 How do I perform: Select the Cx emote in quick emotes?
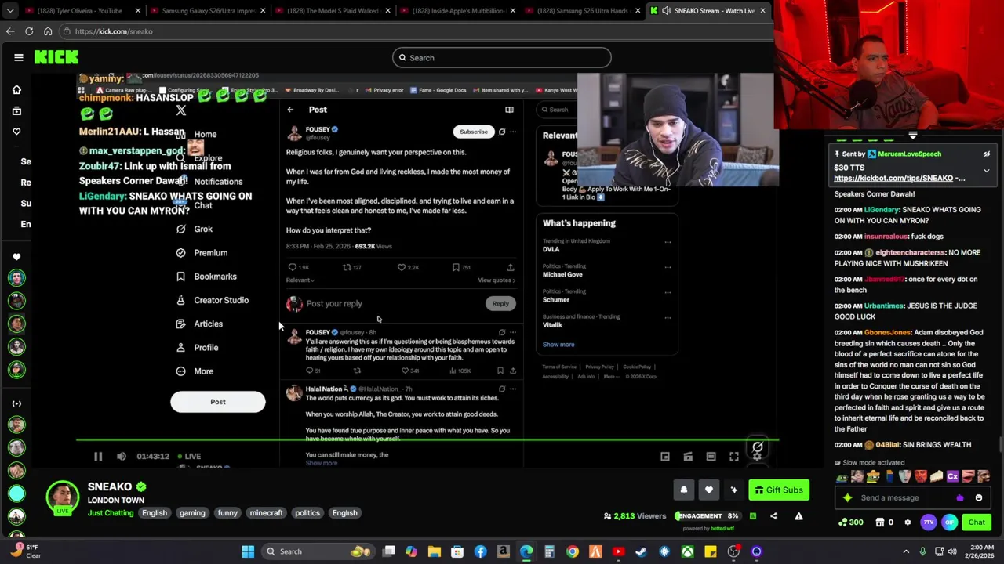pos(952,476)
